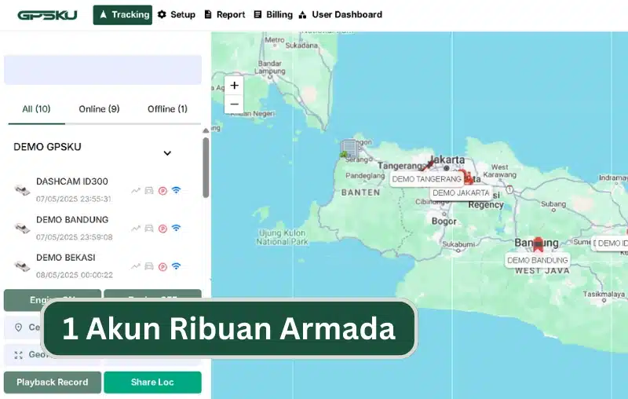
Task: Click the DEMO JAKARTA map label
Action: pos(461,193)
